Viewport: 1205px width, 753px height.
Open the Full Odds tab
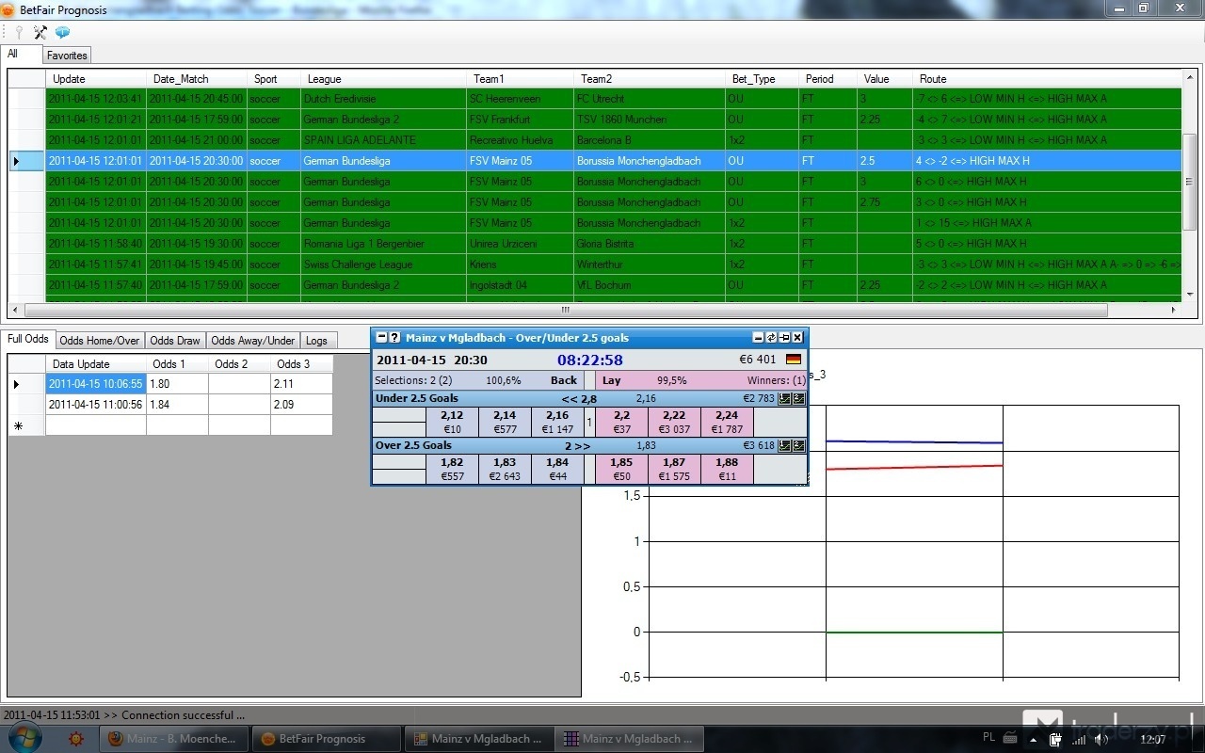(x=28, y=339)
